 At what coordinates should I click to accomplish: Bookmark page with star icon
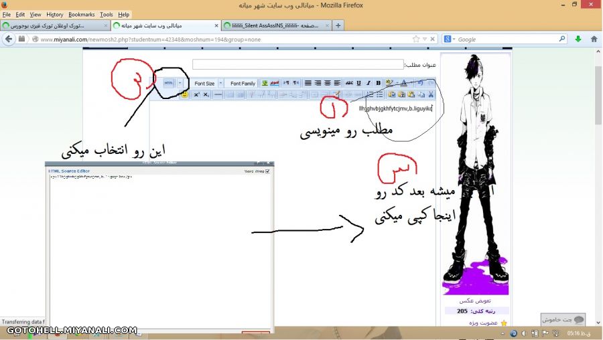[415, 39]
